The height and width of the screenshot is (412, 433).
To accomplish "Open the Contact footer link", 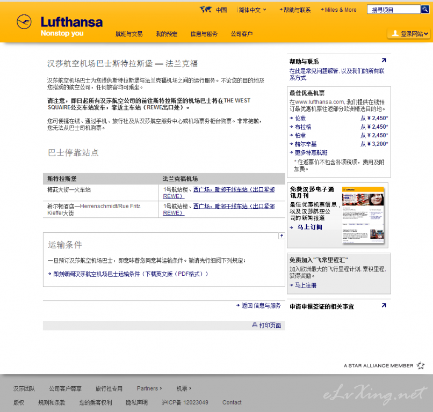I will (232, 402).
